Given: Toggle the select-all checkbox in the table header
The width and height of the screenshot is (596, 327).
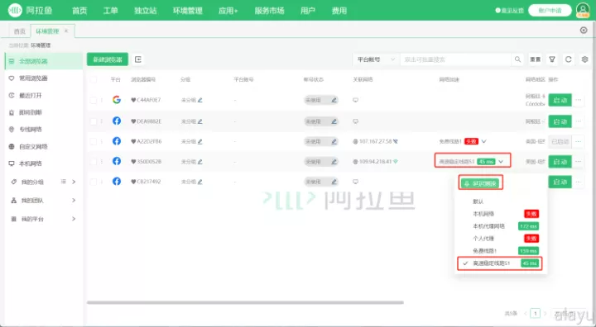Looking at the screenshot, I should coord(93,79).
